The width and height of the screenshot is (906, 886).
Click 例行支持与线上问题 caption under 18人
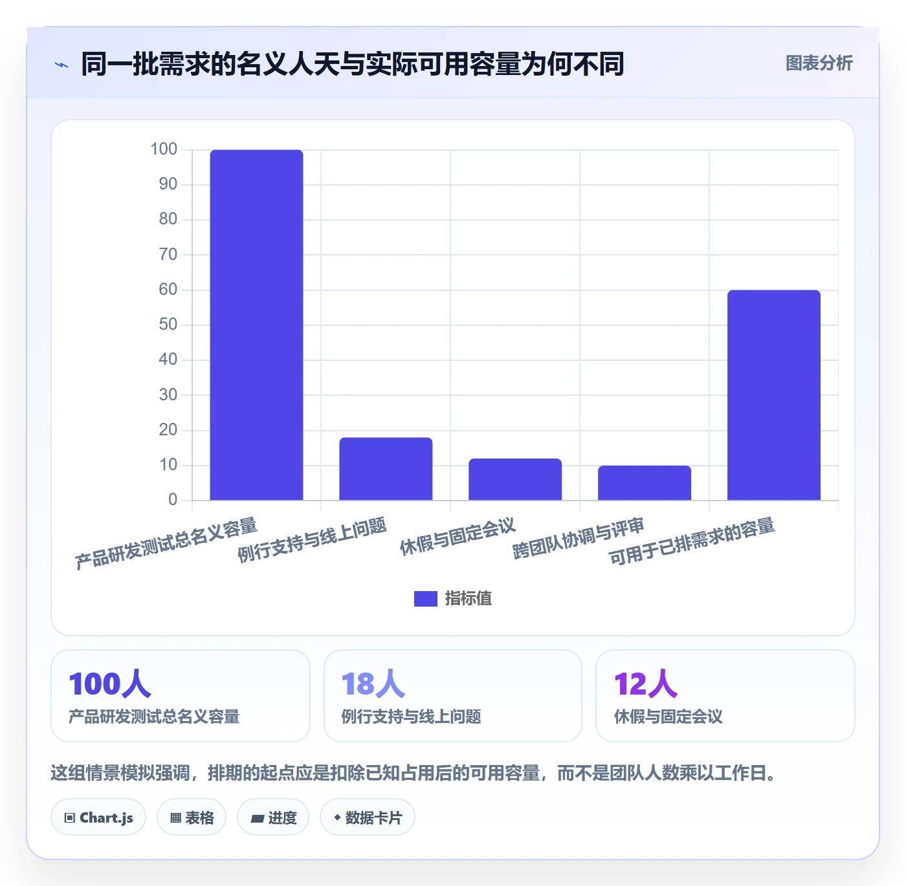412,717
